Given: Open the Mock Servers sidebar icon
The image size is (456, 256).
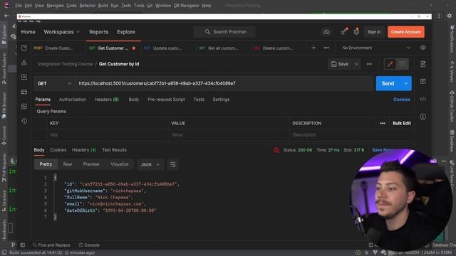Looking at the screenshot, I should click(24, 92).
